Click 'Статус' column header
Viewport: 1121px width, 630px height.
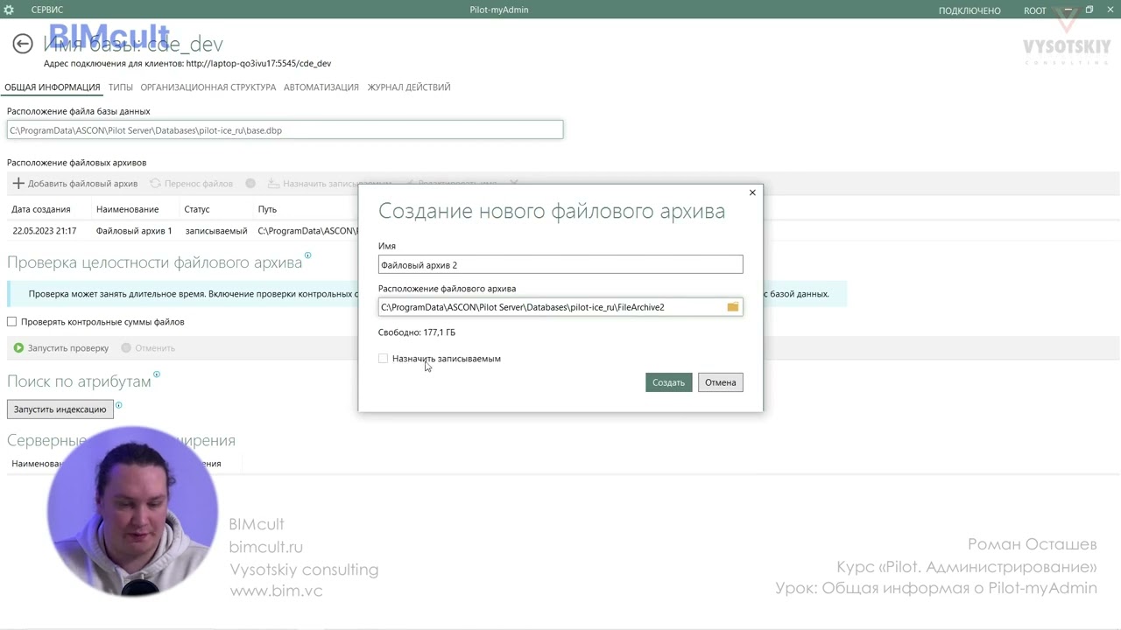(197, 210)
